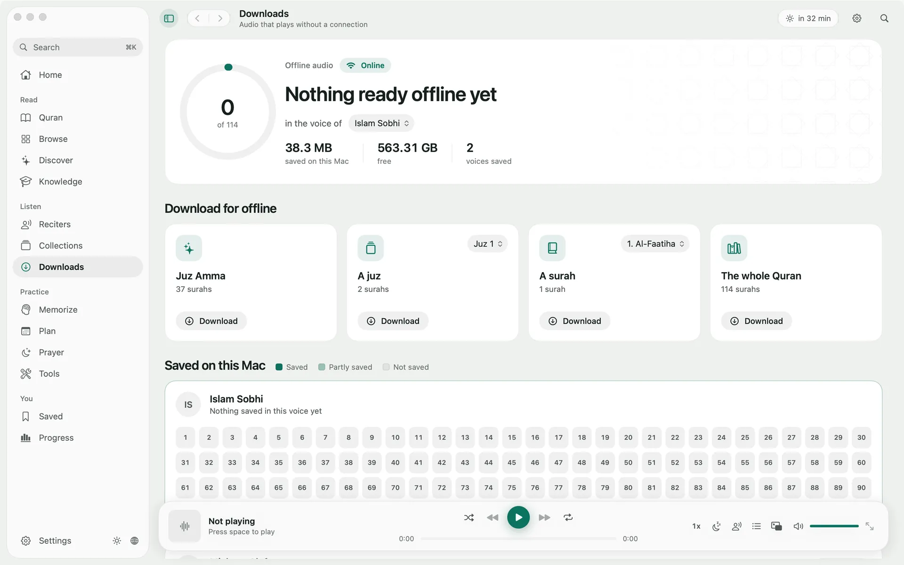
Task: Expand the player to full screen
Action: click(870, 526)
